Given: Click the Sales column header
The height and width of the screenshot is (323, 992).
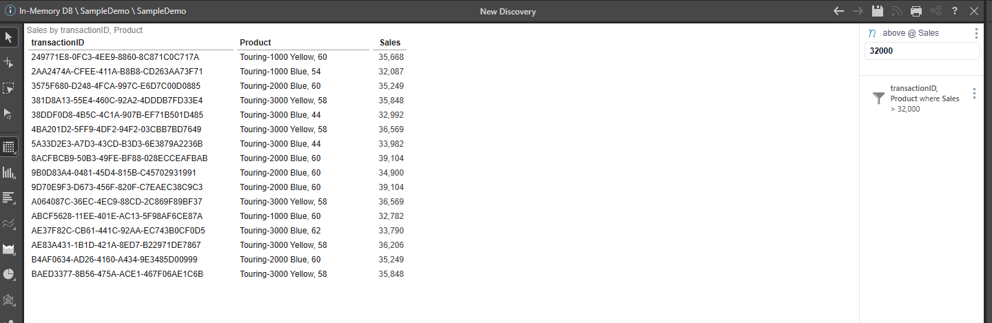Looking at the screenshot, I should click(390, 43).
